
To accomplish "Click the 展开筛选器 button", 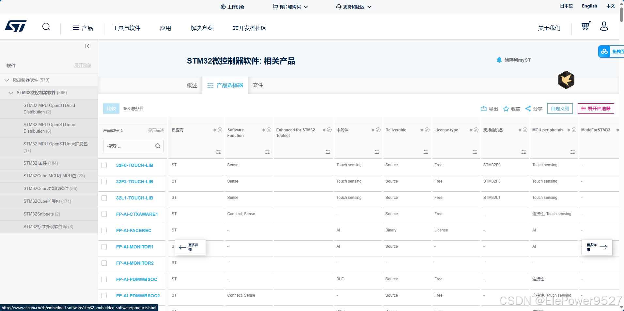I will 596,109.
